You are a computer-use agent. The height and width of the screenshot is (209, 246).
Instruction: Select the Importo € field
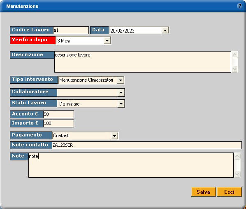click(58, 123)
